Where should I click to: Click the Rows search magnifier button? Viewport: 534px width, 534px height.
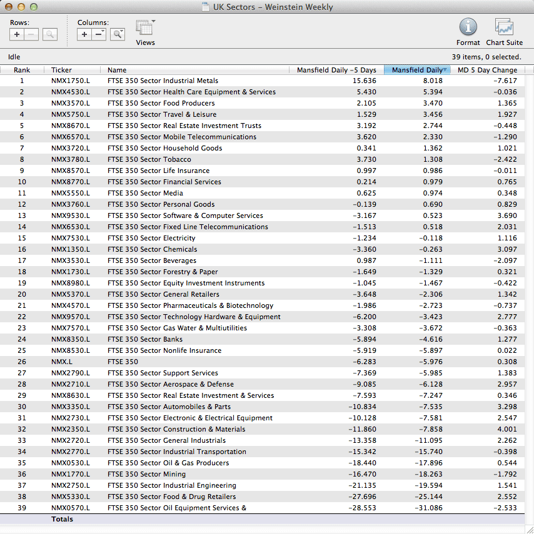point(50,34)
